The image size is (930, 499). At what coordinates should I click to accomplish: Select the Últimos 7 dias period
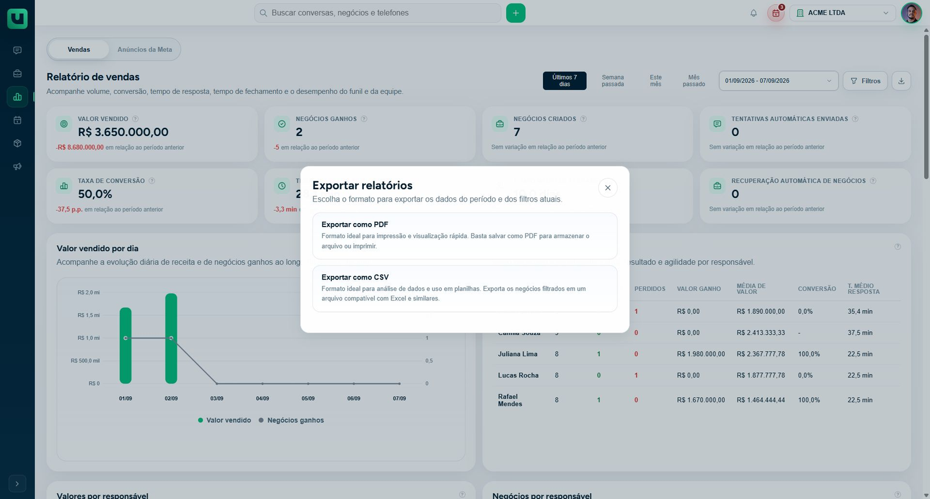[564, 81]
